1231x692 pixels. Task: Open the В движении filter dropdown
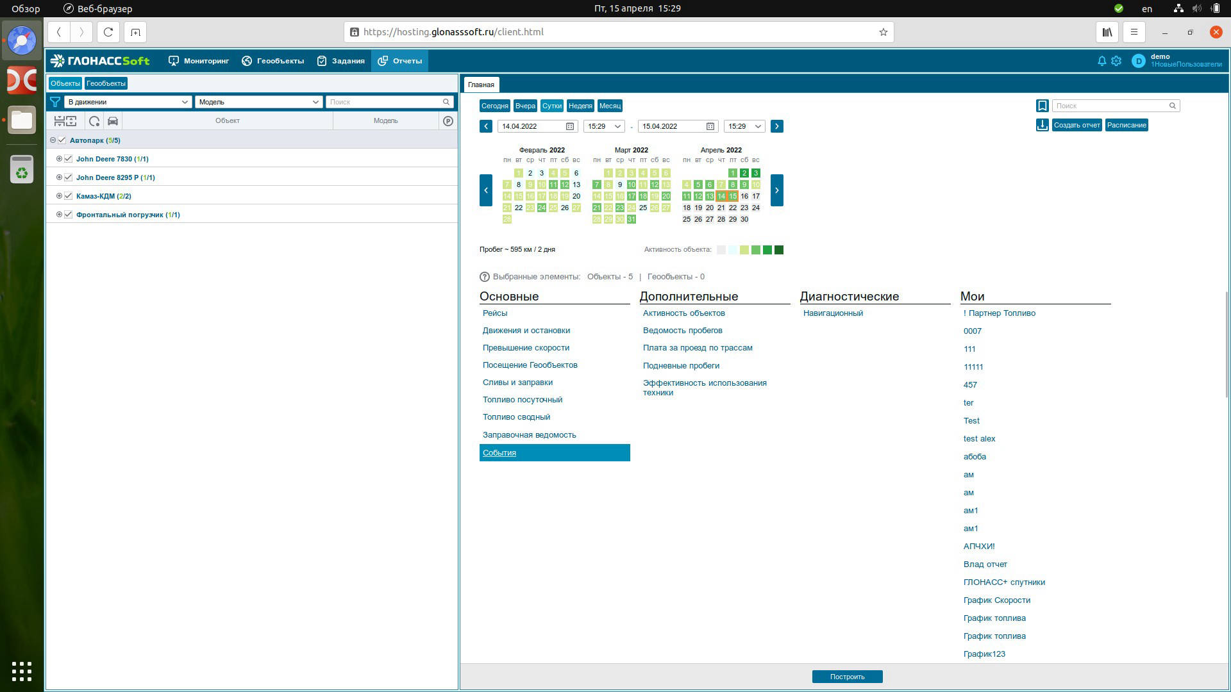point(128,102)
